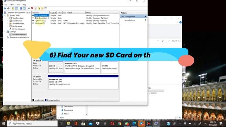Open Microsoft Edge from the taskbar
The width and height of the screenshot is (226, 127).
coord(134,123)
